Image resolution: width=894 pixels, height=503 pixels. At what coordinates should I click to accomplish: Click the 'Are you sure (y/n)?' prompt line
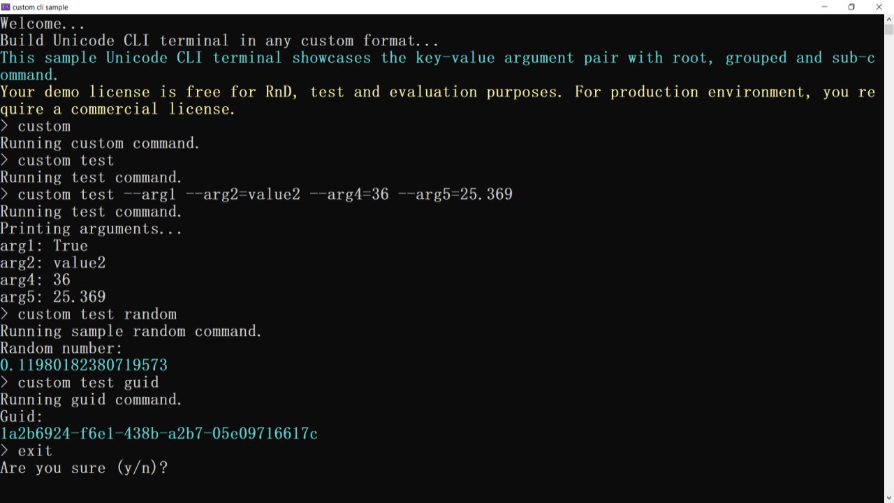tap(84, 468)
